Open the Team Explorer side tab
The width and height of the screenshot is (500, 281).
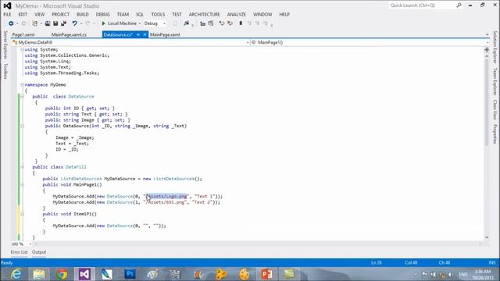point(495,81)
